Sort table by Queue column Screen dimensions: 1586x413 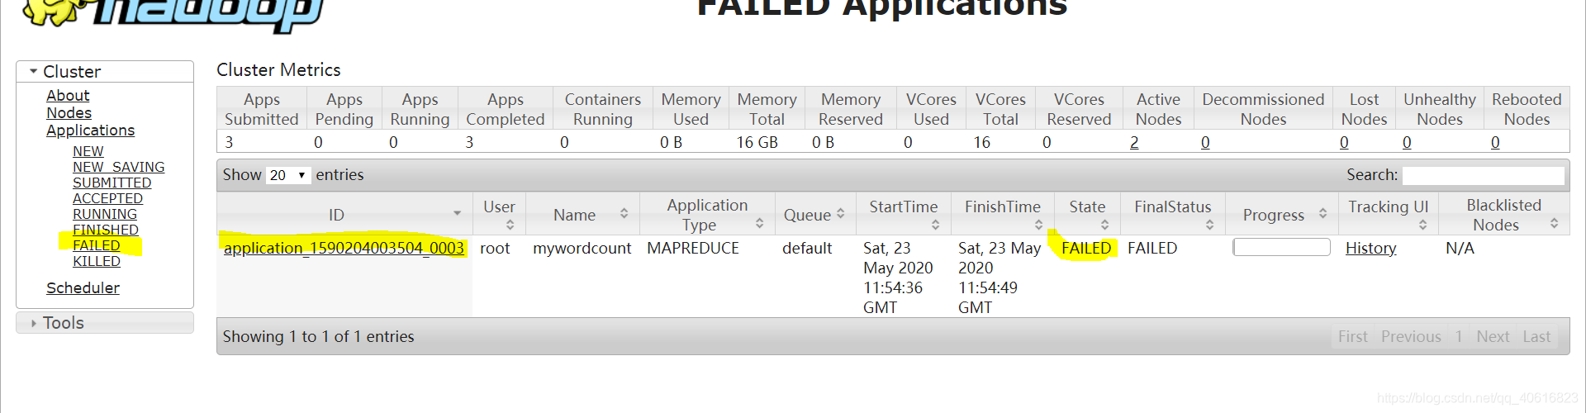tap(814, 215)
